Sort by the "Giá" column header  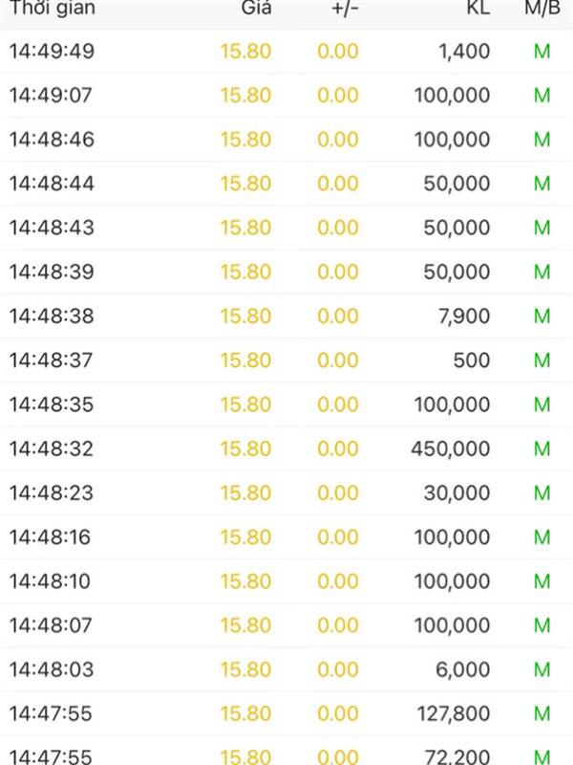click(256, 8)
